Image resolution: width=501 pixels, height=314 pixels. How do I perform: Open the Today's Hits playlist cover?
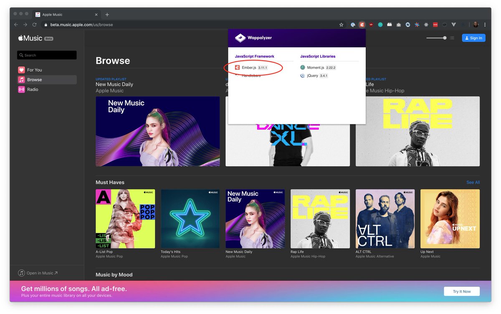pyautogui.click(x=190, y=219)
